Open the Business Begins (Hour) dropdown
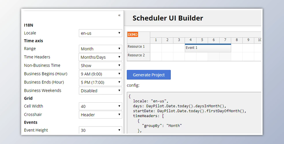Viewport: 284px width, 144px height. [100, 74]
